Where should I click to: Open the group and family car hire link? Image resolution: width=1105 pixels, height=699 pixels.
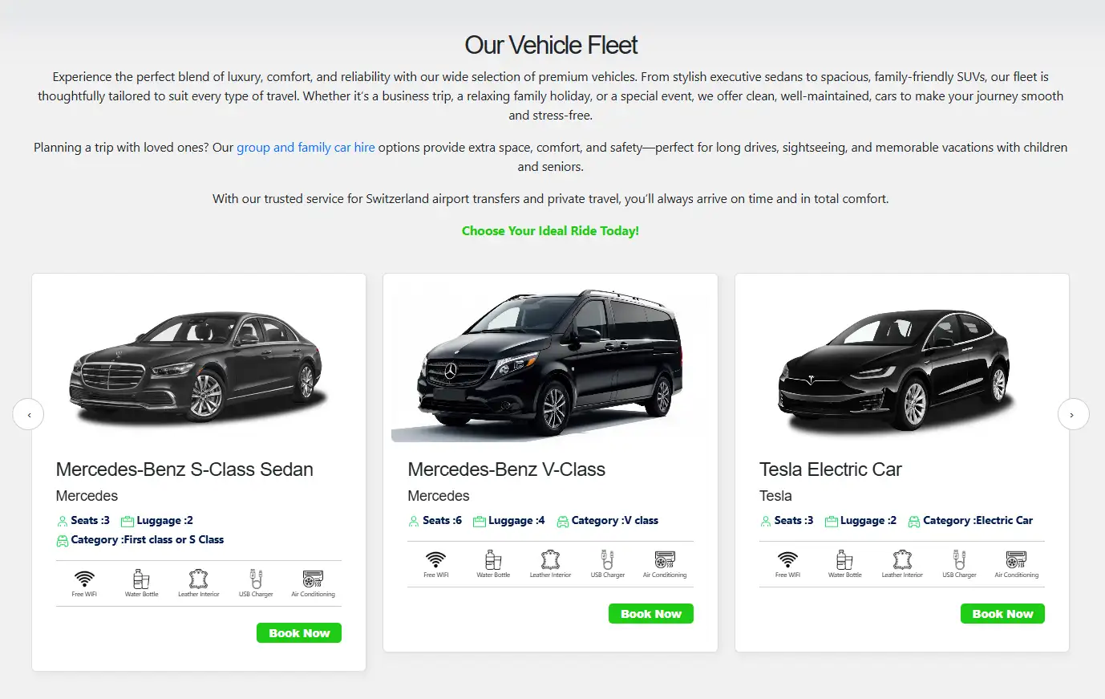pyautogui.click(x=306, y=148)
